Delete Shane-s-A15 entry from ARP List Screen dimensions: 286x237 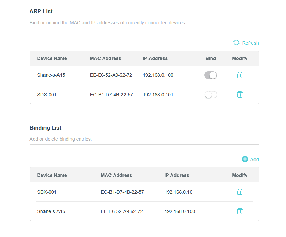pos(240,75)
